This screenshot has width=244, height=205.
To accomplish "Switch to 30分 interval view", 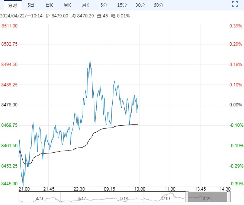I will point(140,5).
